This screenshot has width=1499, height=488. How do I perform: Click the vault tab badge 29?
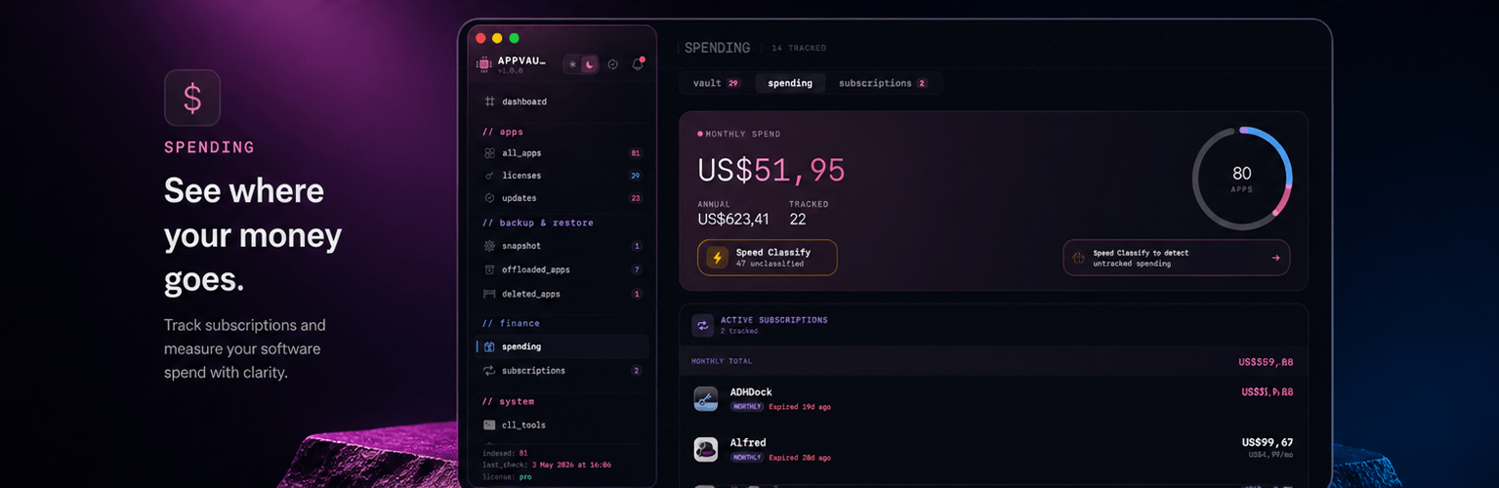[x=733, y=84]
